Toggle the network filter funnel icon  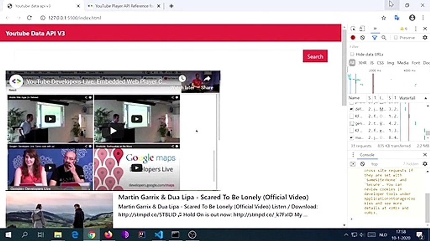coord(375,38)
